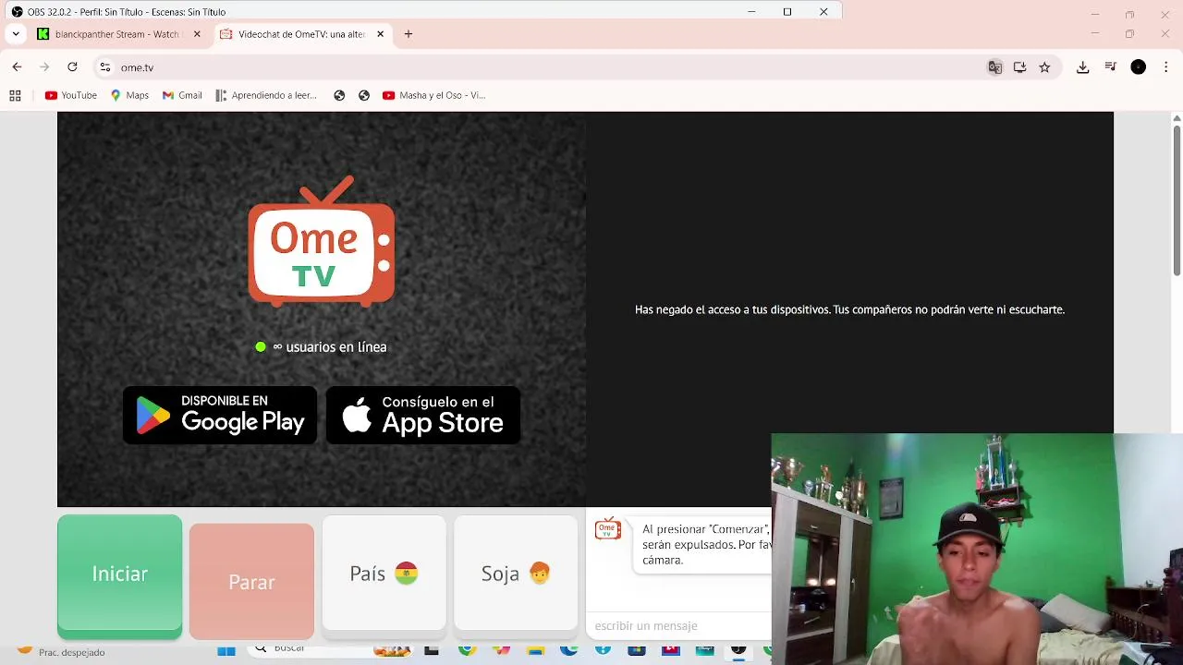Close the blanckpanther Stream tab
1183x665 pixels.
197,34
